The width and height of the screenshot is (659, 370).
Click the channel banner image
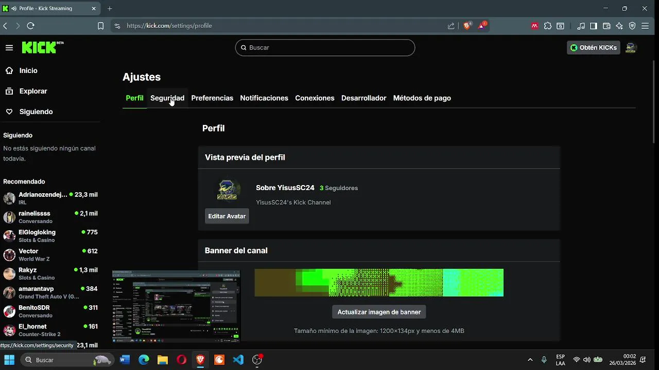[379, 283]
